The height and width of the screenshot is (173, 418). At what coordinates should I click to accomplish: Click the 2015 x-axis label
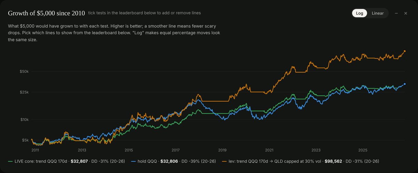click(129, 150)
